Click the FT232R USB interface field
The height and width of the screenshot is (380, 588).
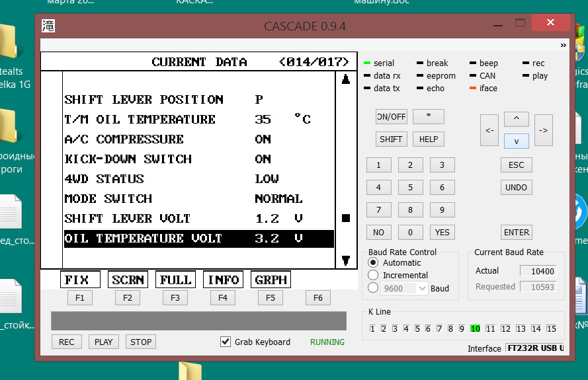coord(535,348)
